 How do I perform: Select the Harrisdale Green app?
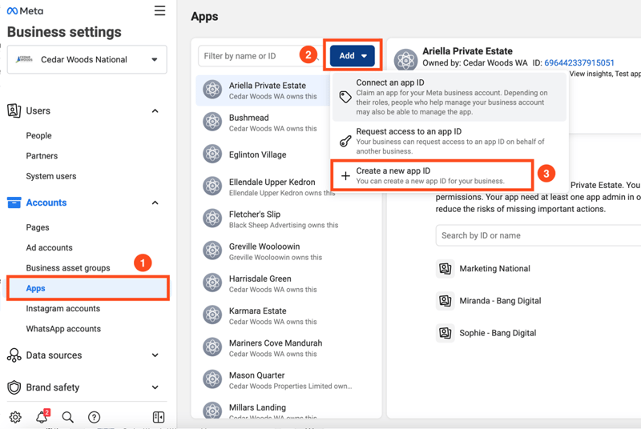[286, 283]
